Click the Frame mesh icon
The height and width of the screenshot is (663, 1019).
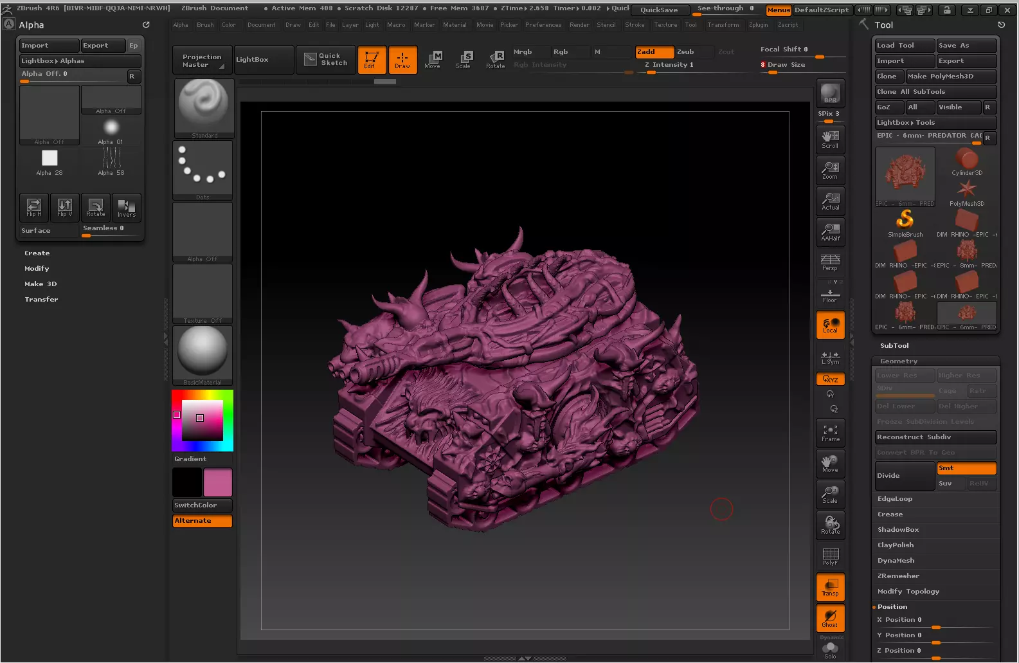(x=830, y=433)
